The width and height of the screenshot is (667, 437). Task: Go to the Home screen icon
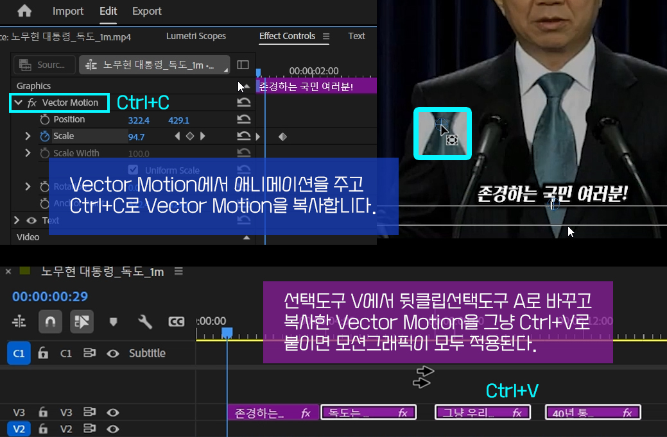[x=24, y=11]
